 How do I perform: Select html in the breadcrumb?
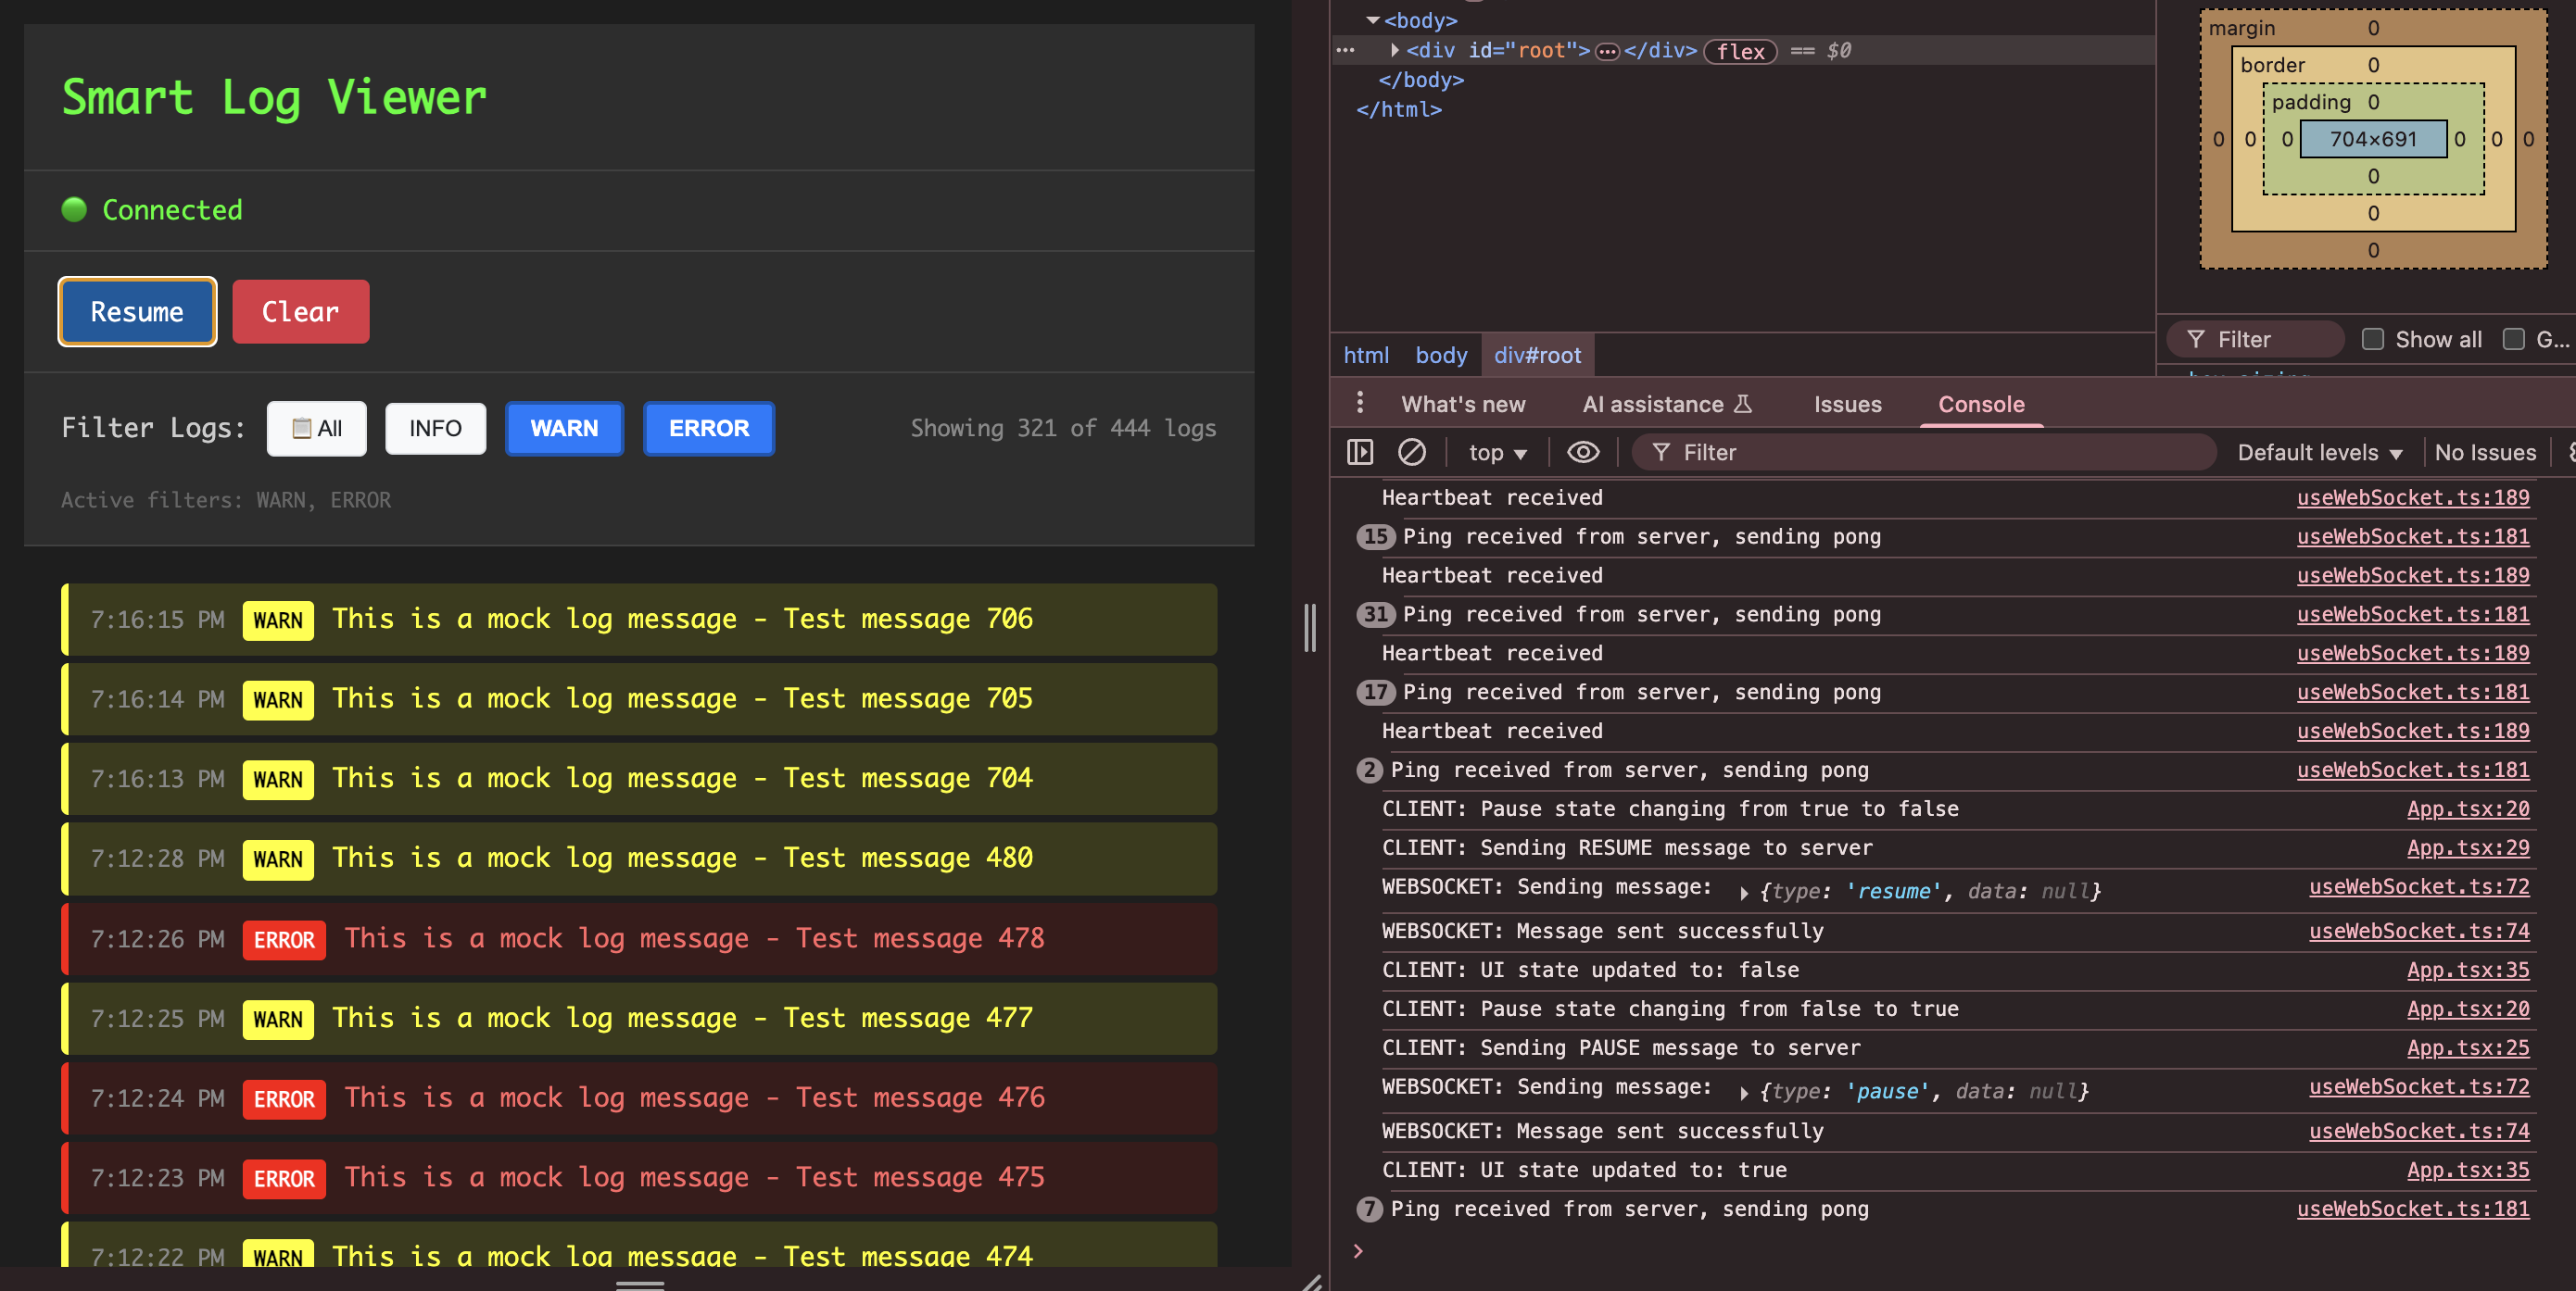1365,356
